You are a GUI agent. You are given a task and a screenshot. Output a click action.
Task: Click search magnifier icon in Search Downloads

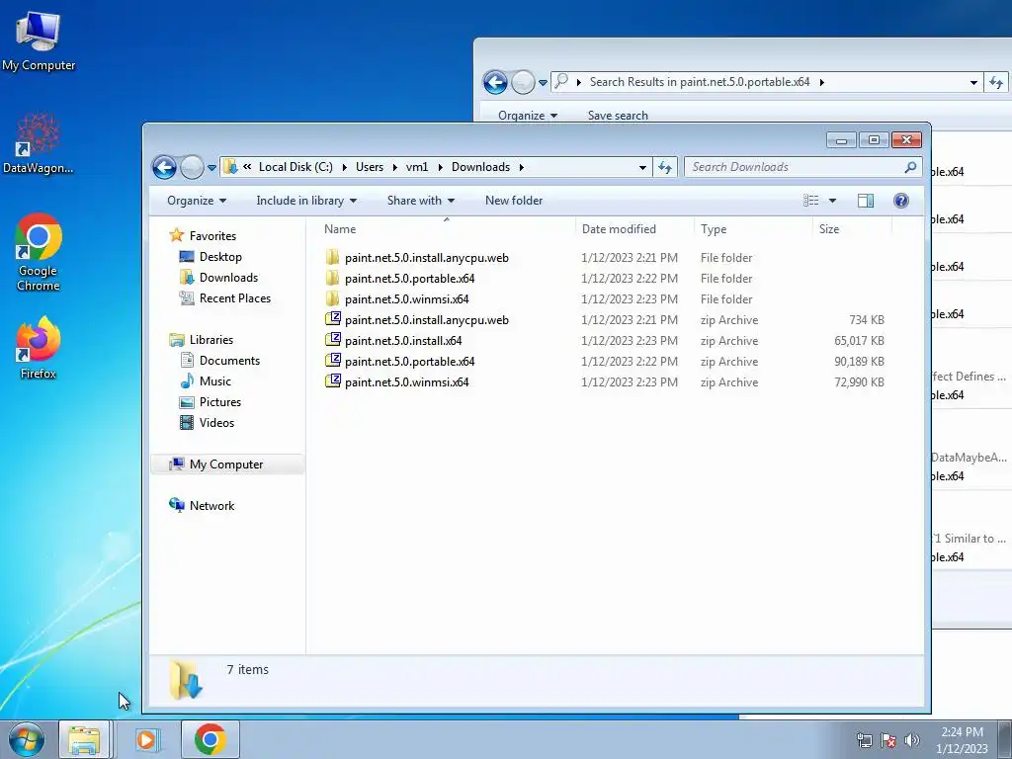910,167
